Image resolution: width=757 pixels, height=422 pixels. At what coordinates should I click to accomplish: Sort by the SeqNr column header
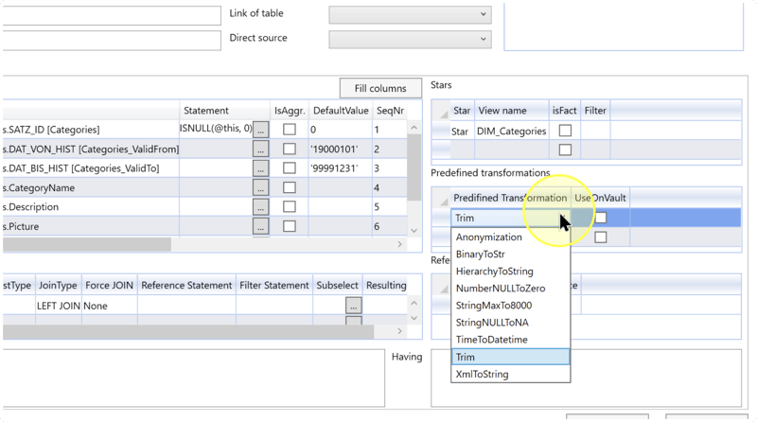390,111
